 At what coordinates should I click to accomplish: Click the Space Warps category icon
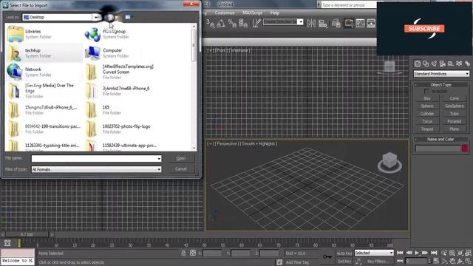pos(459,64)
